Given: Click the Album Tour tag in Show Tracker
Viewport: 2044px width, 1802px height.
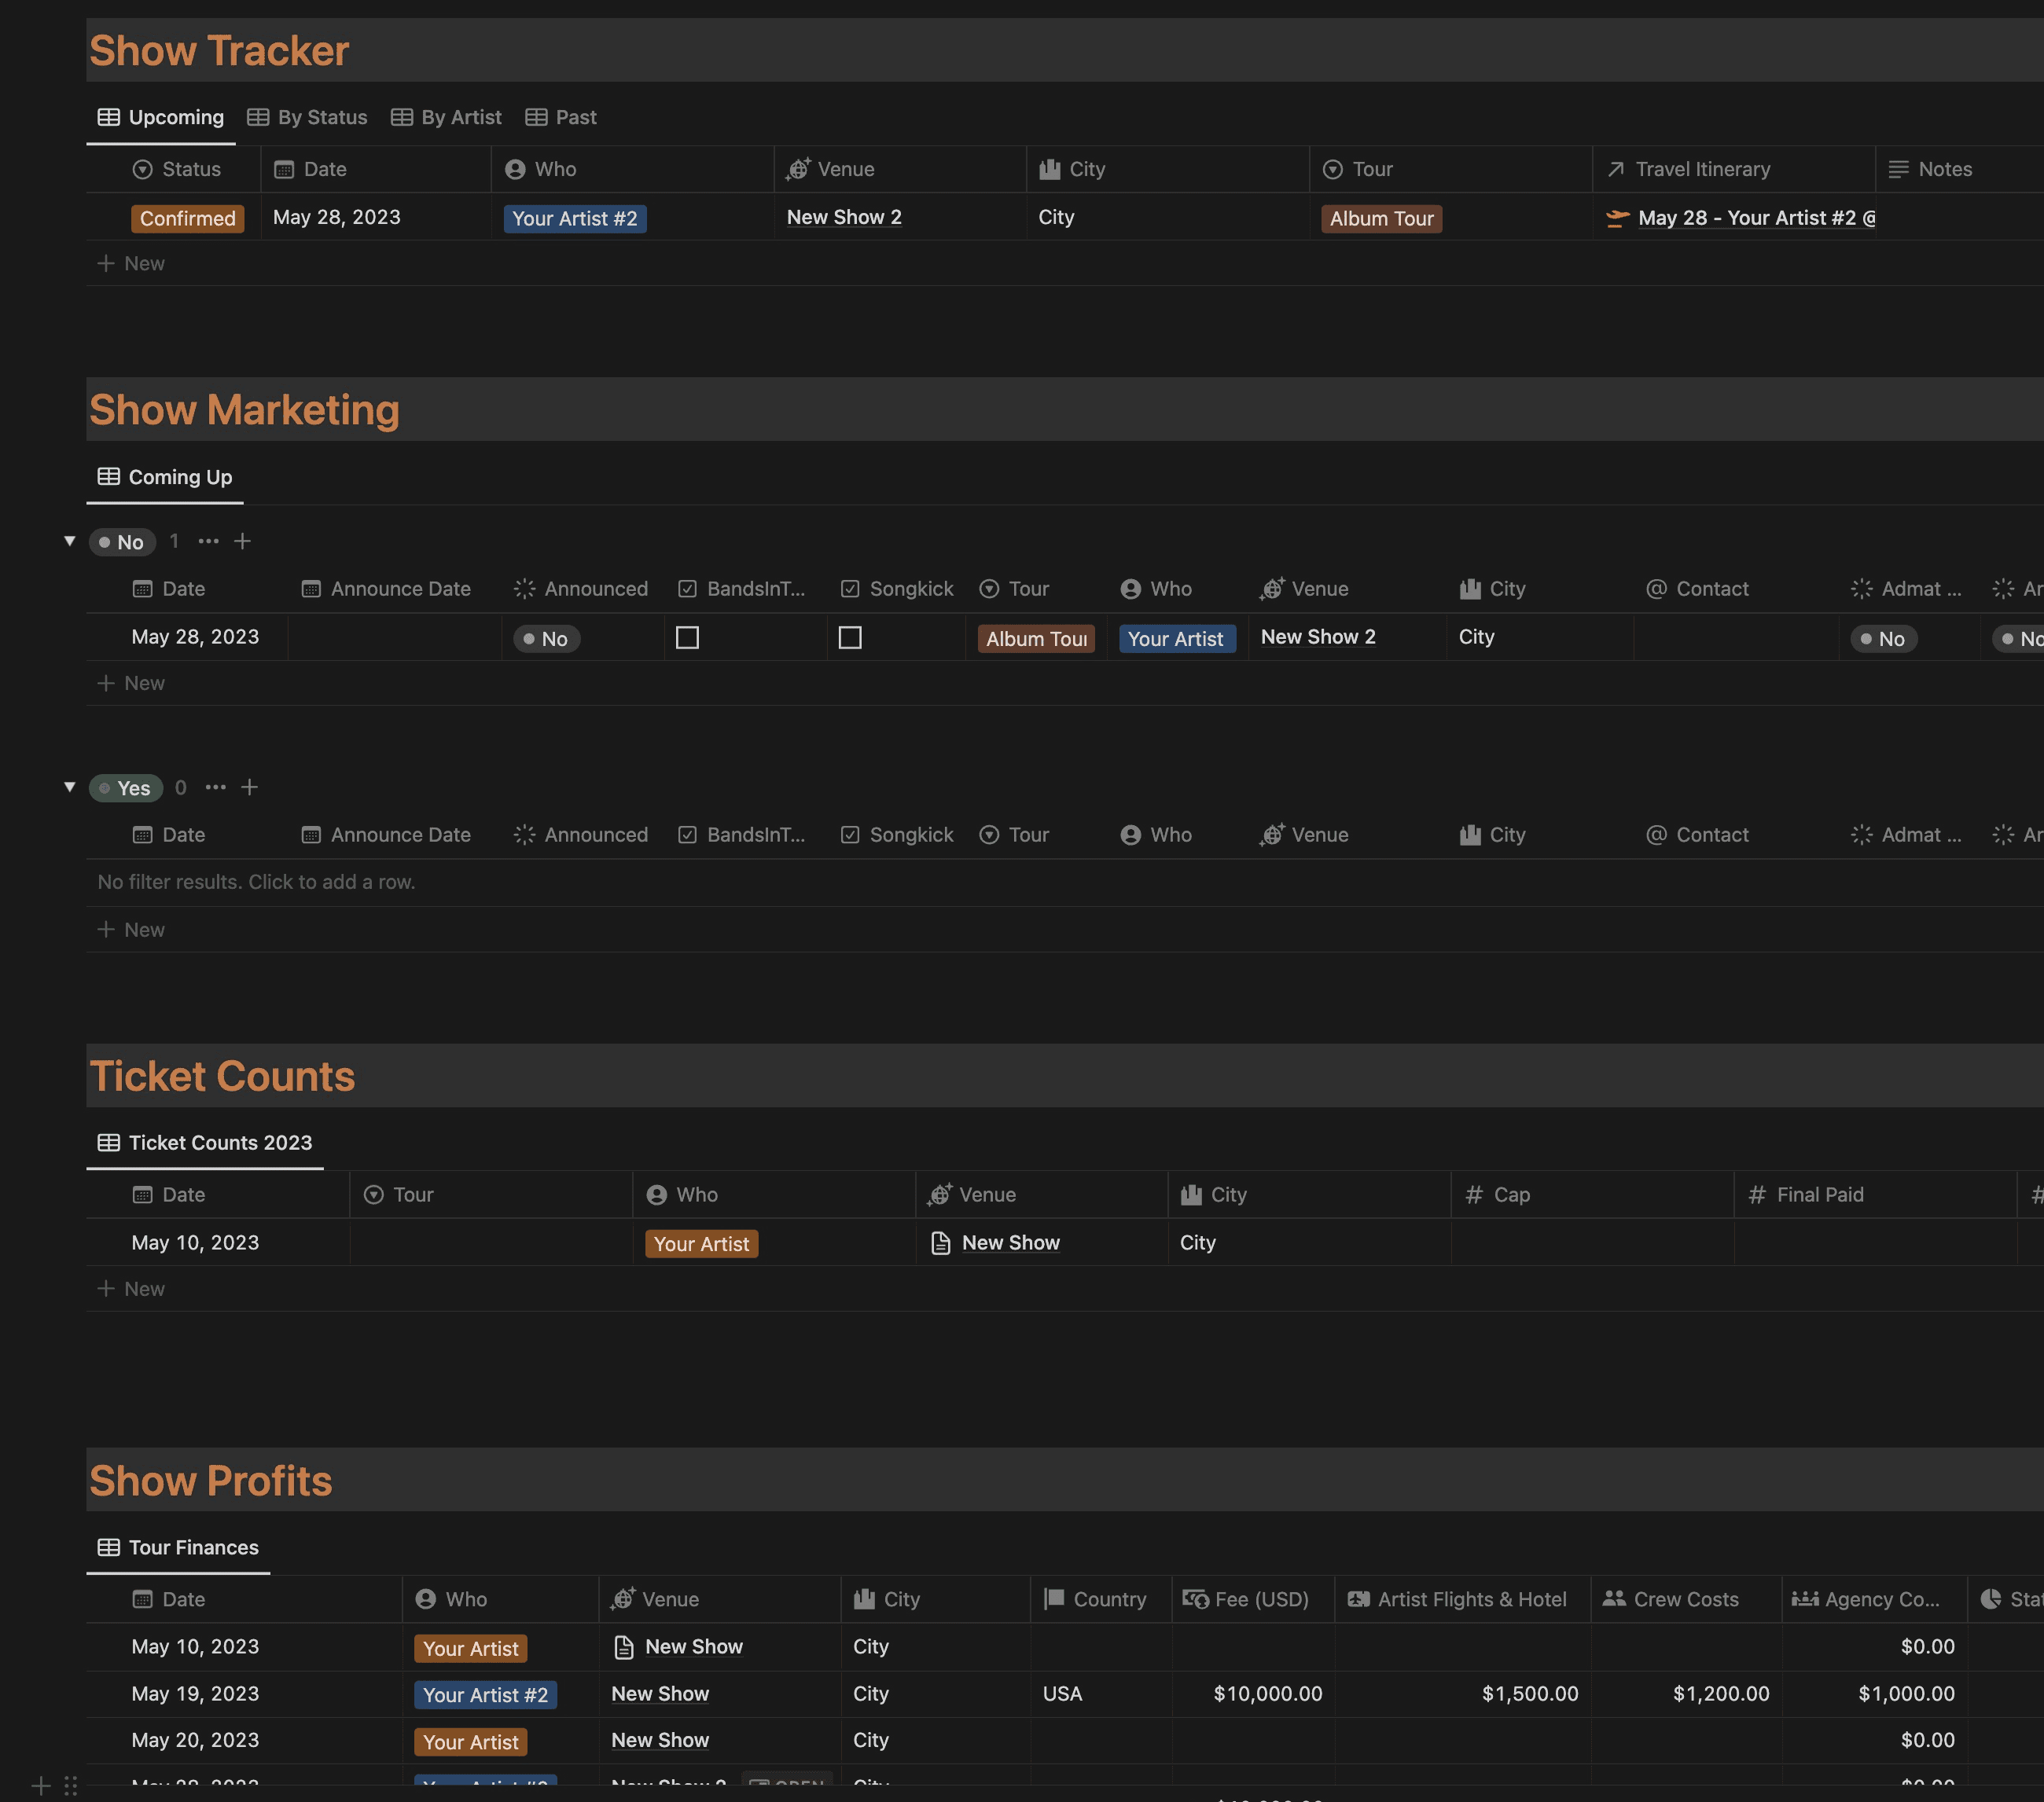Looking at the screenshot, I should (x=1381, y=218).
